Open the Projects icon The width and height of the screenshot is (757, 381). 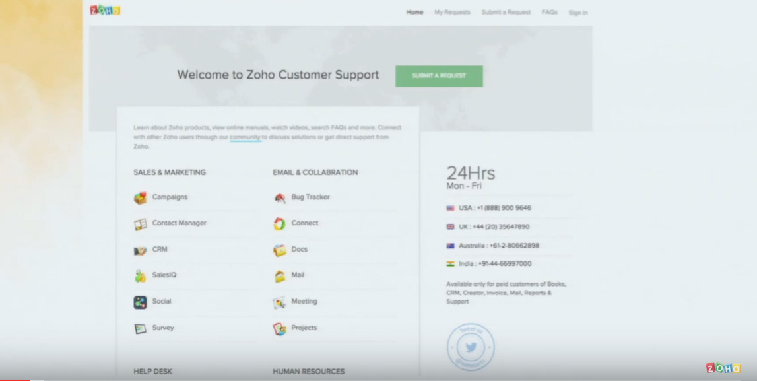(x=280, y=328)
